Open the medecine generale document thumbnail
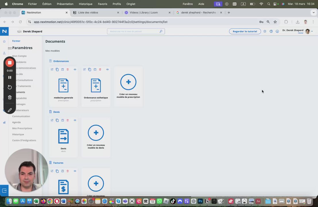The height and width of the screenshot is (207, 318). coord(63,85)
